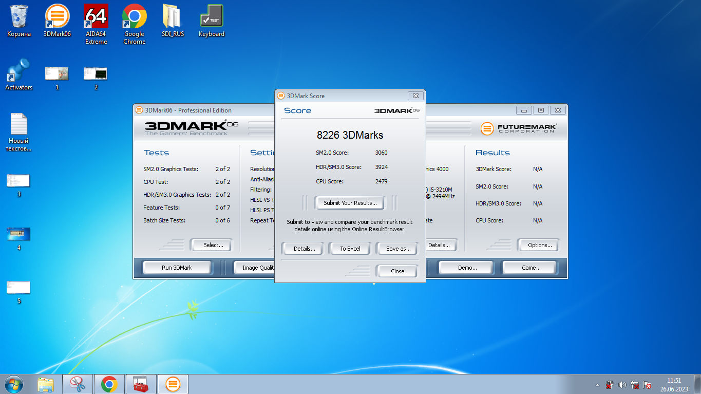Switch to Google Chrome on the taskbar
This screenshot has height=394, width=701.
109,384
